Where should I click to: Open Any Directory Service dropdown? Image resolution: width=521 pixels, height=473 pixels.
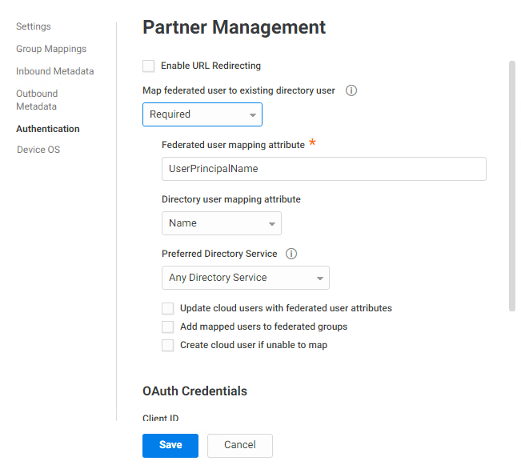(x=246, y=278)
